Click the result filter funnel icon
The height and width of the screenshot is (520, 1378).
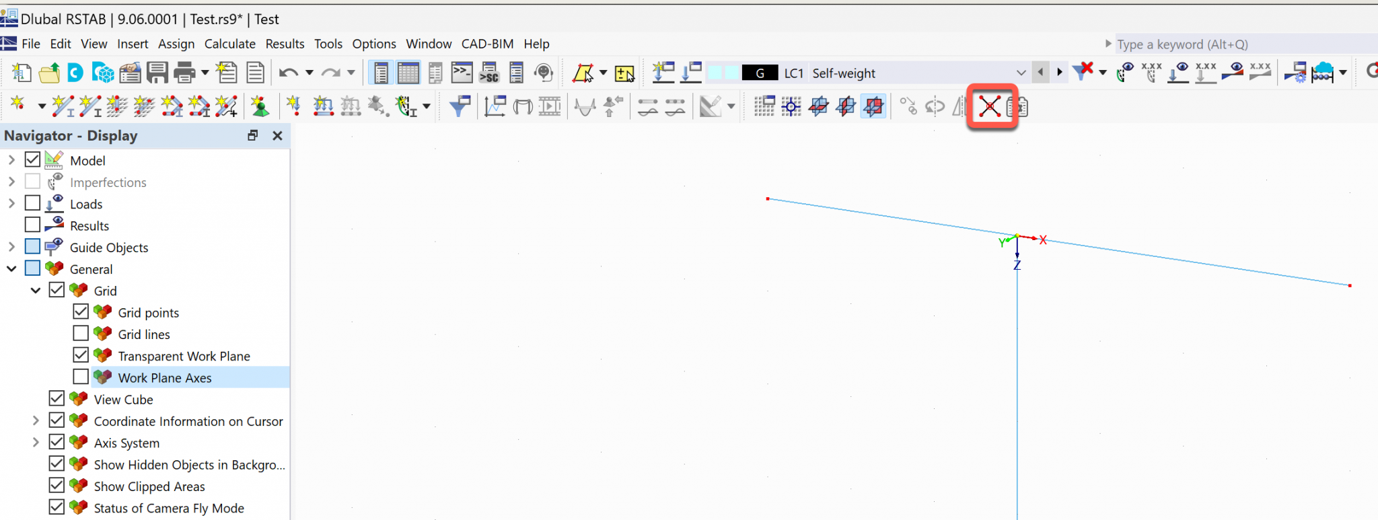pos(460,106)
